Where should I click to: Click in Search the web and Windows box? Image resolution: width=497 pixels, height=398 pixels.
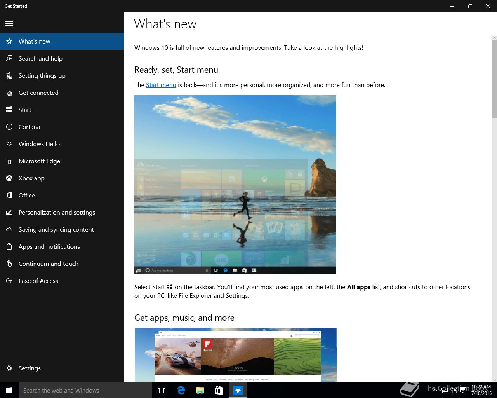pyautogui.click(x=85, y=390)
